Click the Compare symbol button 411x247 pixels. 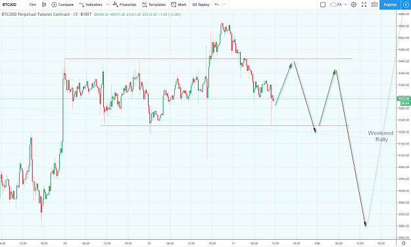click(62, 5)
